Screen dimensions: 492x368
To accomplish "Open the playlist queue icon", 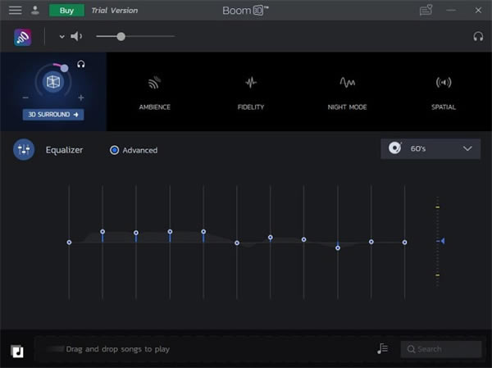I will 382,349.
